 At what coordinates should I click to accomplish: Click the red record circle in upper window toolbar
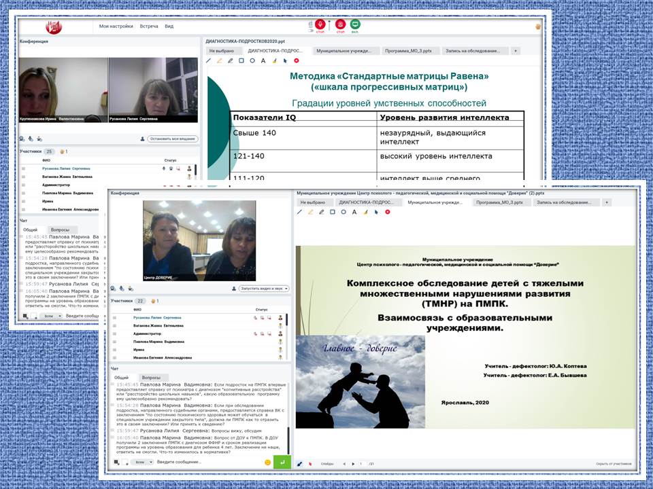[297, 60]
